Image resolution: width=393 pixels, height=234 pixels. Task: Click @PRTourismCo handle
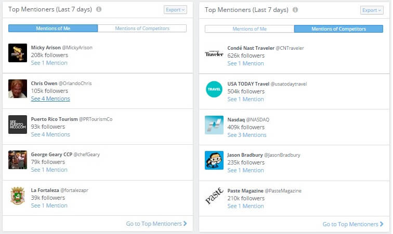[96, 119]
